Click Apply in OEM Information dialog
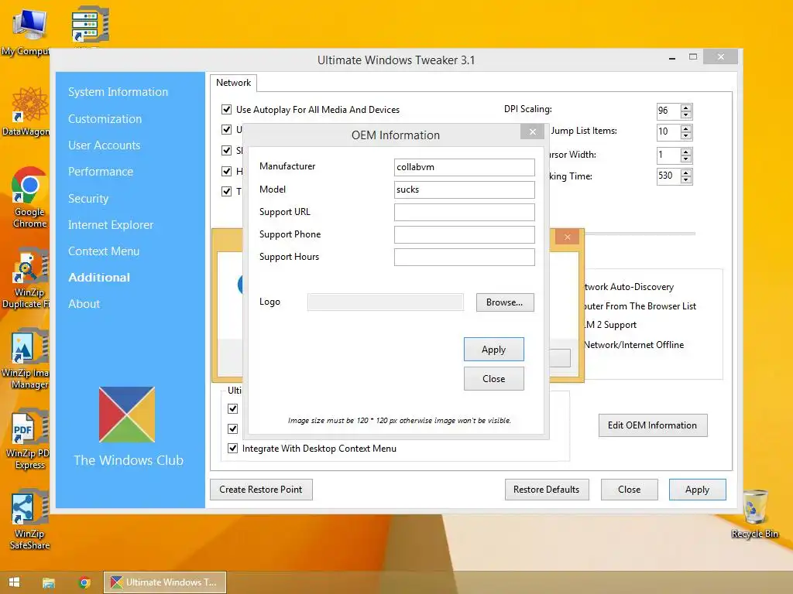Viewport: 793px width, 594px height. (493, 350)
